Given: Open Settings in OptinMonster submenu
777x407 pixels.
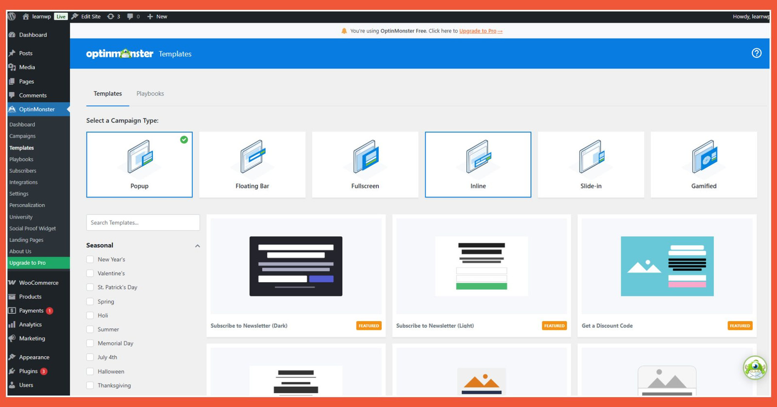Looking at the screenshot, I should (x=19, y=194).
